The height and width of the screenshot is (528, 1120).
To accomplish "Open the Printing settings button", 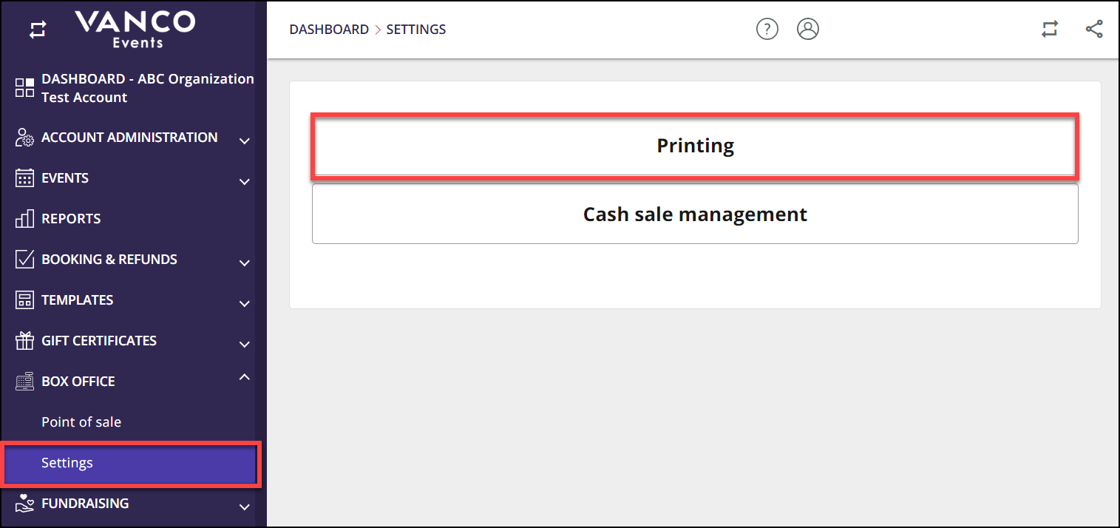I will (x=695, y=146).
